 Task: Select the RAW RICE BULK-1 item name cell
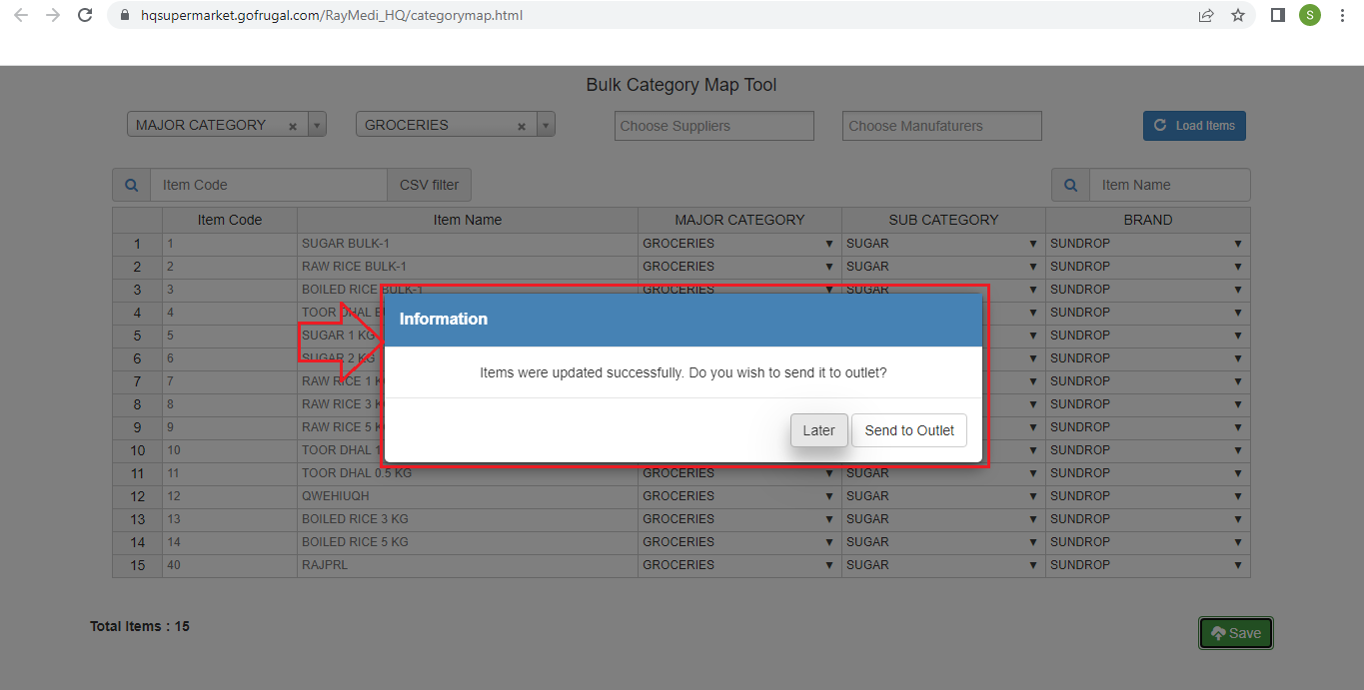[x=468, y=267]
